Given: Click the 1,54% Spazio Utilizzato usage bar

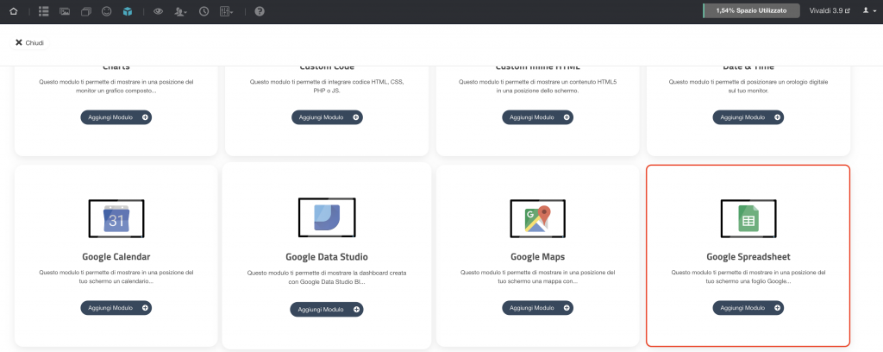Looking at the screenshot, I should point(751,10).
